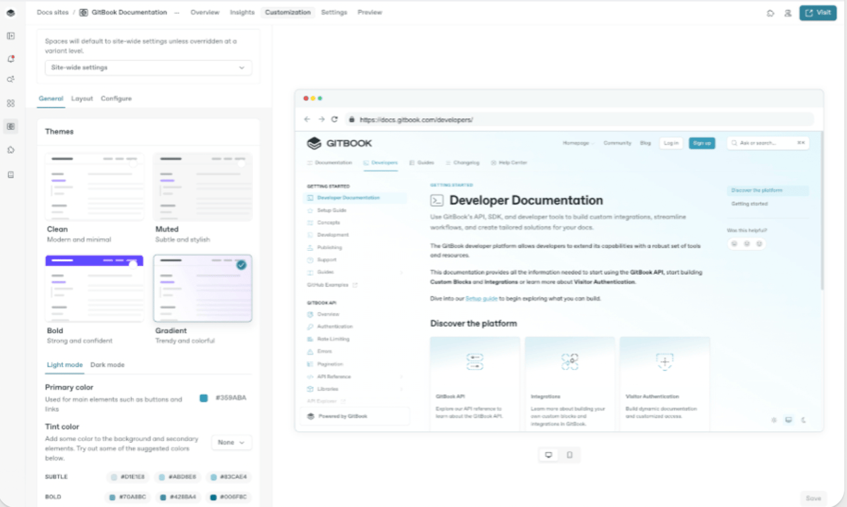Click the preview browser URL address bar
847x507 pixels.
(579, 119)
